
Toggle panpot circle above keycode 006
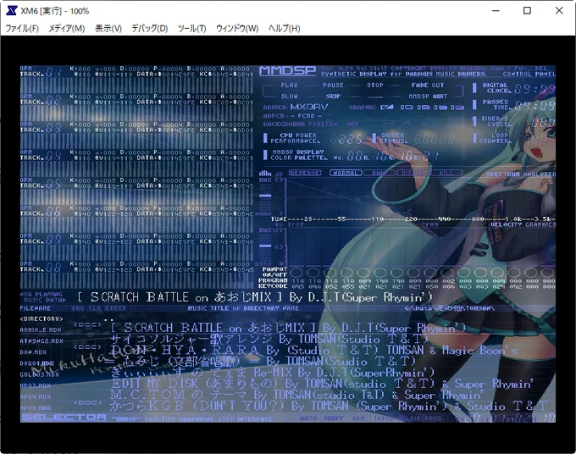point(447,273)
